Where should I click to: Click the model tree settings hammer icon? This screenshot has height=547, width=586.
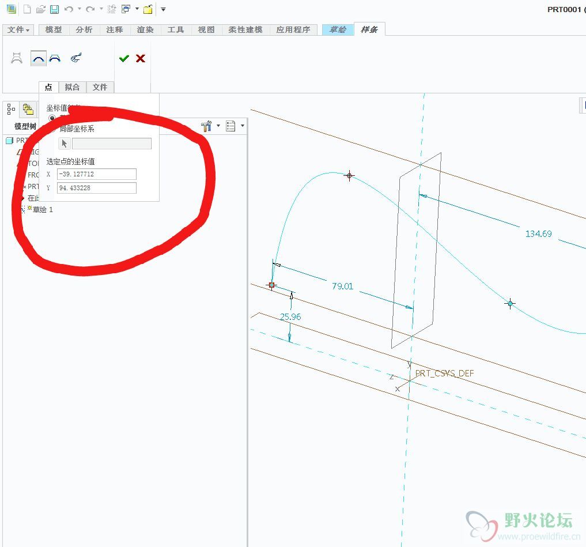206,126
